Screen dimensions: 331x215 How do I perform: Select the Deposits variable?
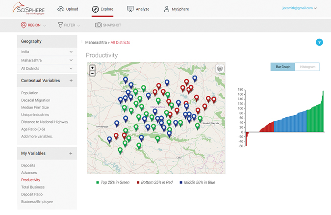pyautogui.click(x=28, y=165)
